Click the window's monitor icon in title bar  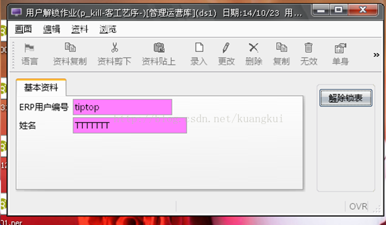point(16,12)
